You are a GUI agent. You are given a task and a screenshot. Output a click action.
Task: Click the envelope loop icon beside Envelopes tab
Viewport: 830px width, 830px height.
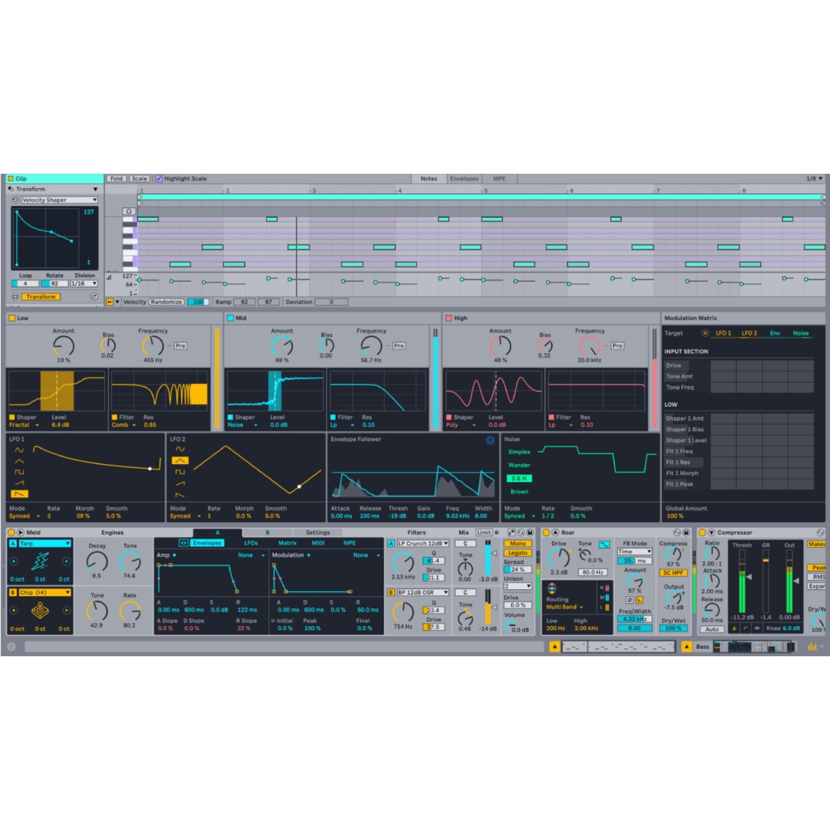(184, 543)
